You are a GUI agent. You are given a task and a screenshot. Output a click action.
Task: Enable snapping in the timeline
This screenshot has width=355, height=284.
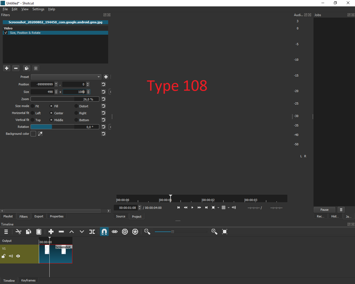(x=104, y=232)
